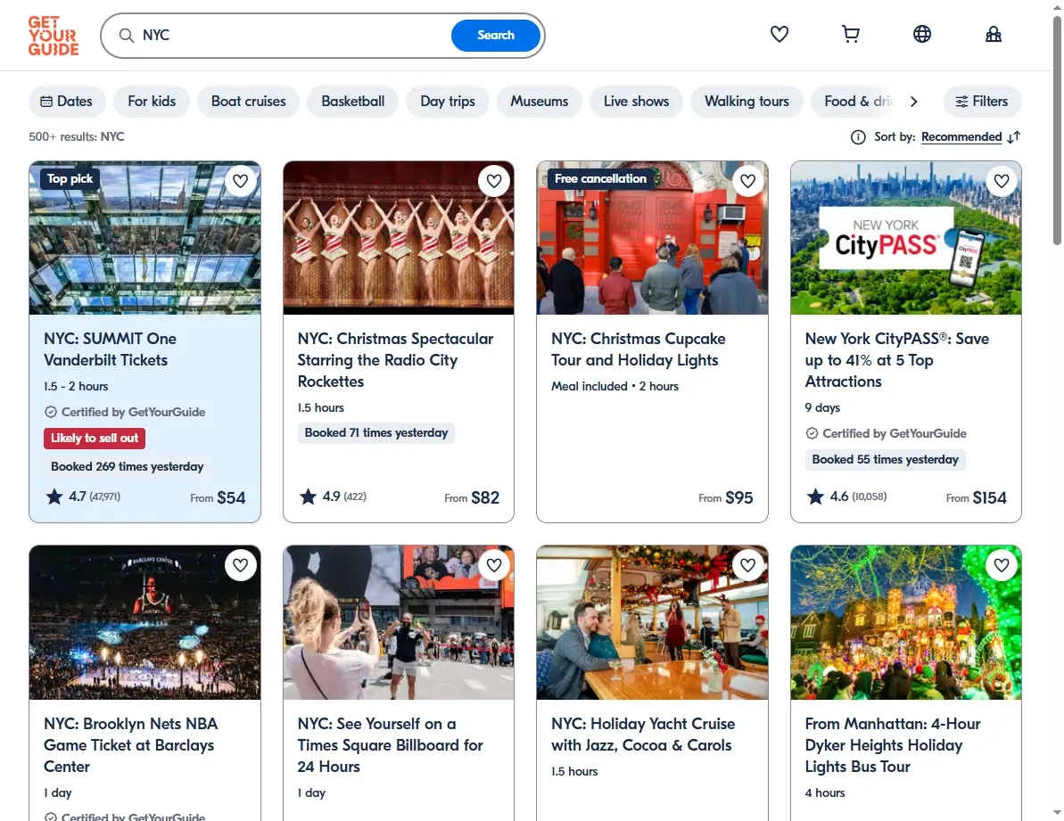The image size is (1064, 821).
Task: Open the GetYourGuide home logo
Action: point(54,36)
